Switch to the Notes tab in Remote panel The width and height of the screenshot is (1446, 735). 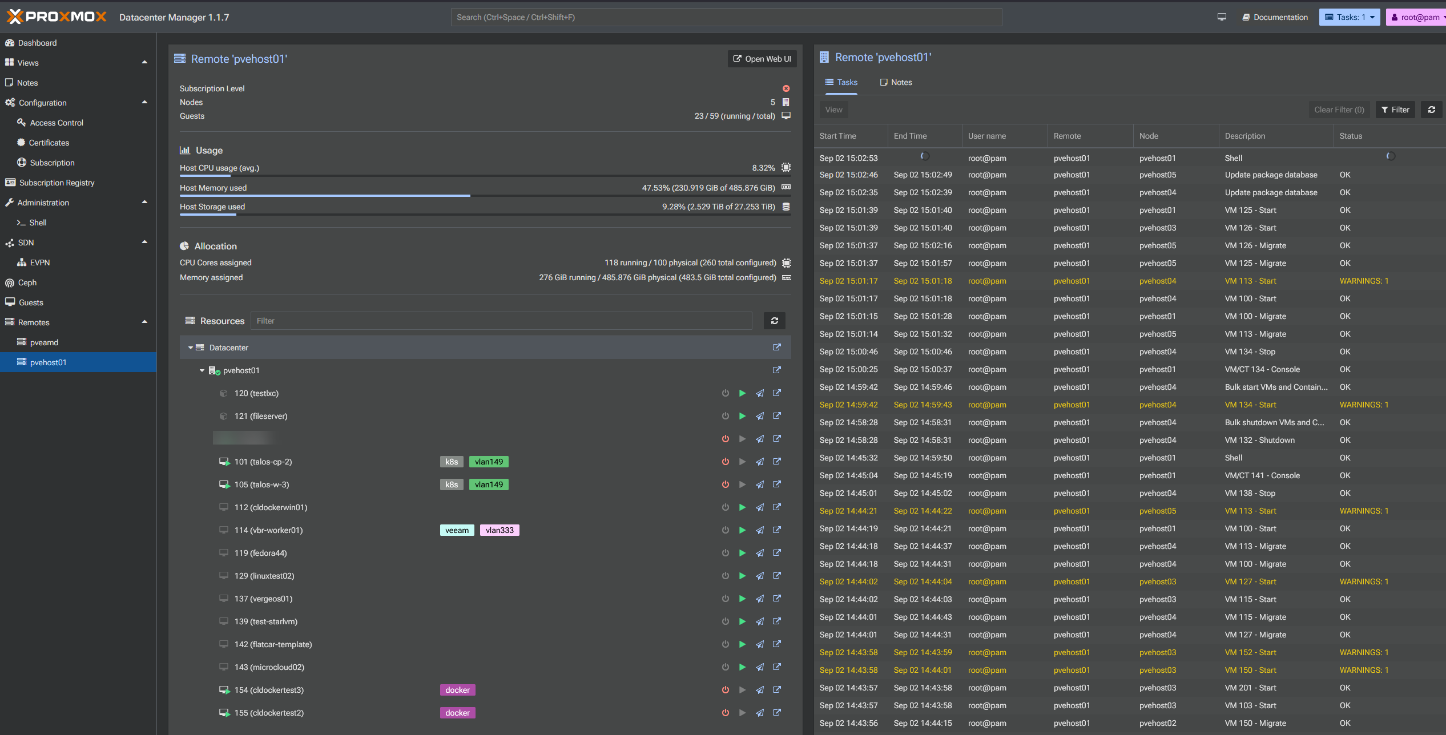pyautogui.click(x=896, y=82)
